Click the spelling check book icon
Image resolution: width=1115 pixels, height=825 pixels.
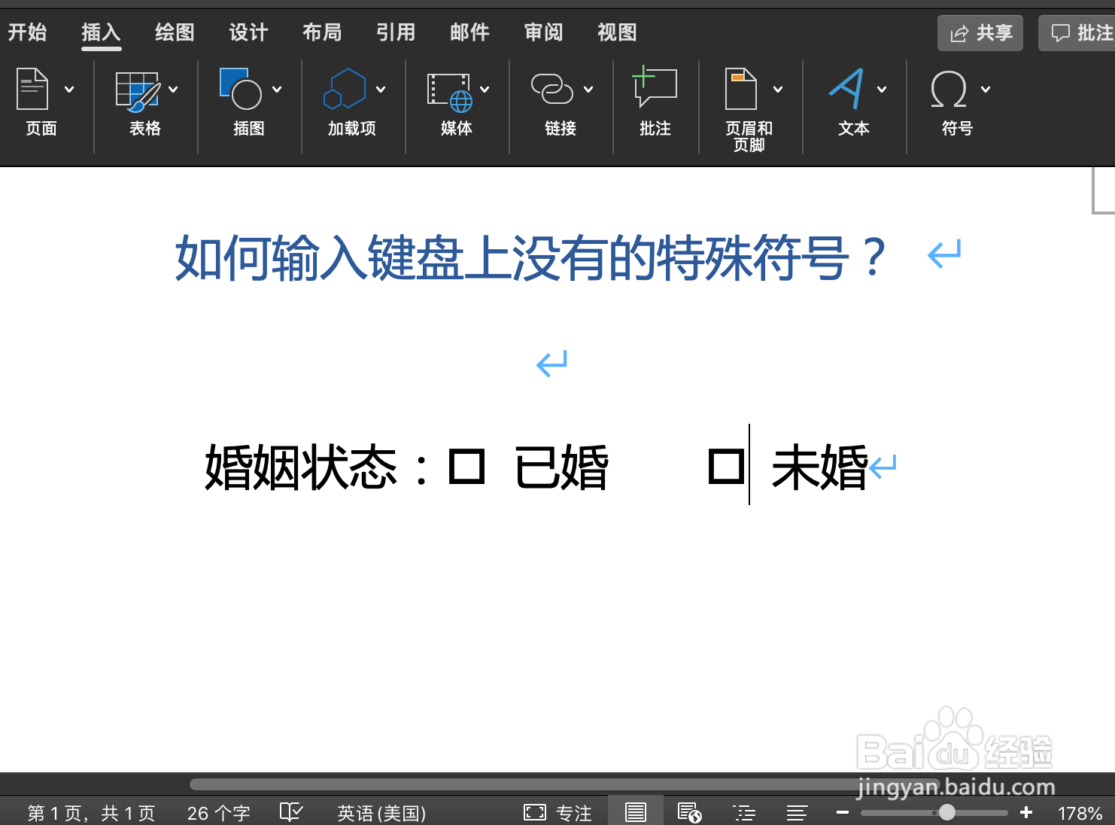coord(291,812)
